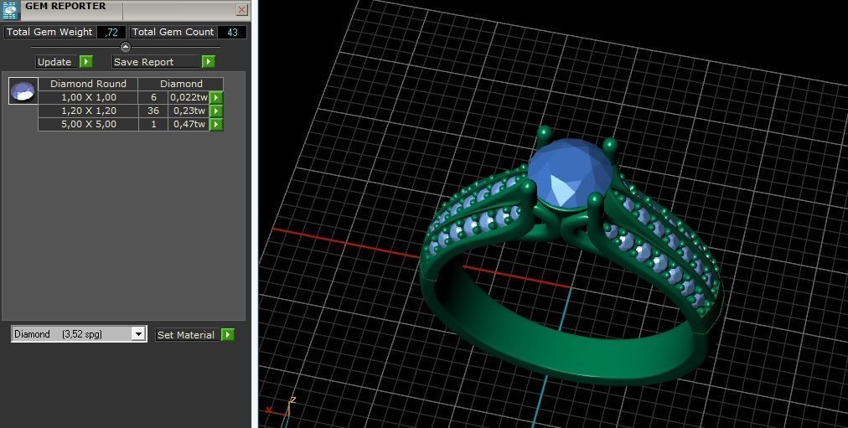Click the green arrow next to Update
Image resolution: width=848 pixels, height=428 pixels.
pyautogui.click(x=86, y=62)
